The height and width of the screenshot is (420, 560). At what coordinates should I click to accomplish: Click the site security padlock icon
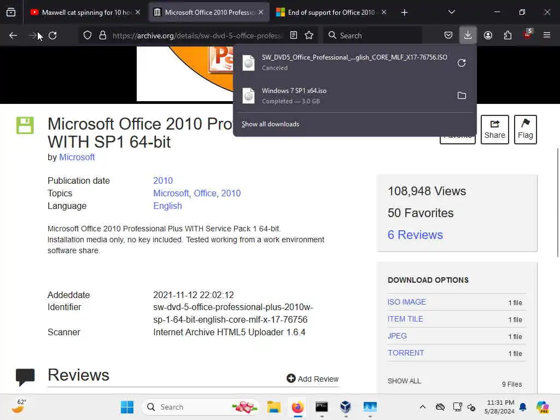pos(103,36)
